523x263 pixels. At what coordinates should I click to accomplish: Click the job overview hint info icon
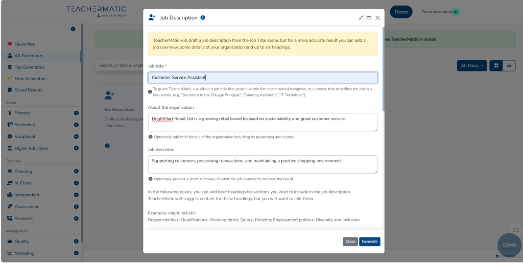[151, 179]
